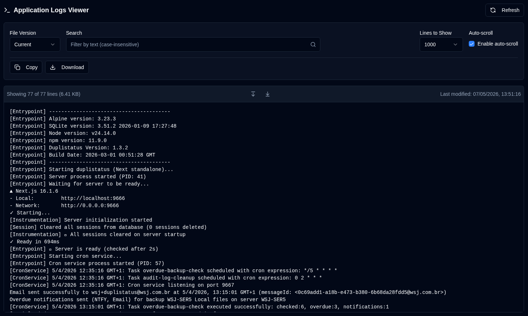This screenshot has height=316, width=528.
Task: Click in the Filter by text search field
Action: (x=193, y=44)
